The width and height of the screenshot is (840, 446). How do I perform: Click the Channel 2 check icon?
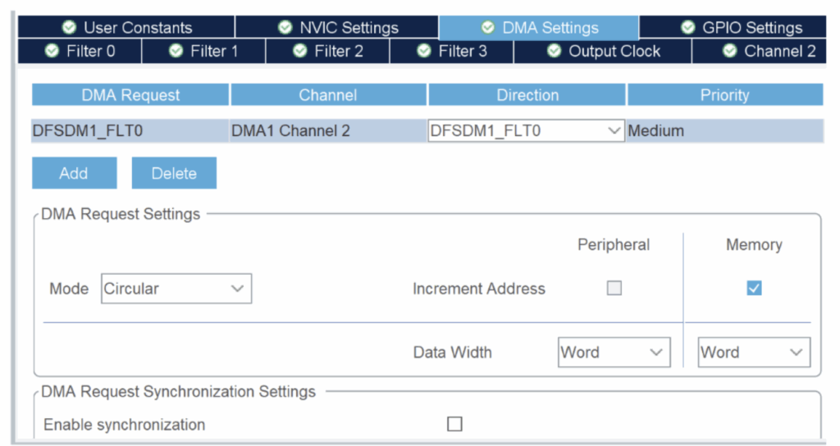pos(729,52)
